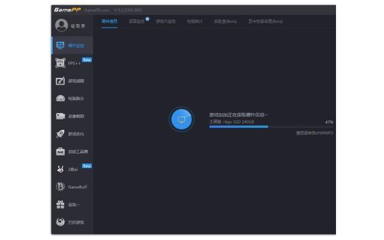This screenshot has width=384, height=240.
Task: Open the 录像截图 video camera icon
Action: coord(60,116)
